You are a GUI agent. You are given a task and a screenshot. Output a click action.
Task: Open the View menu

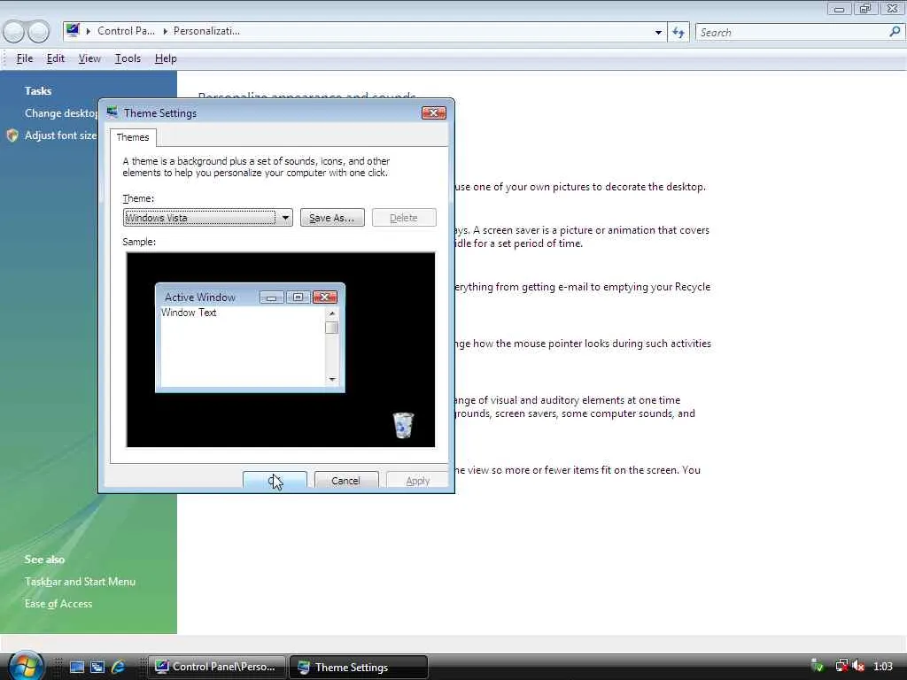pyautogui.click(x=89, y=58)
